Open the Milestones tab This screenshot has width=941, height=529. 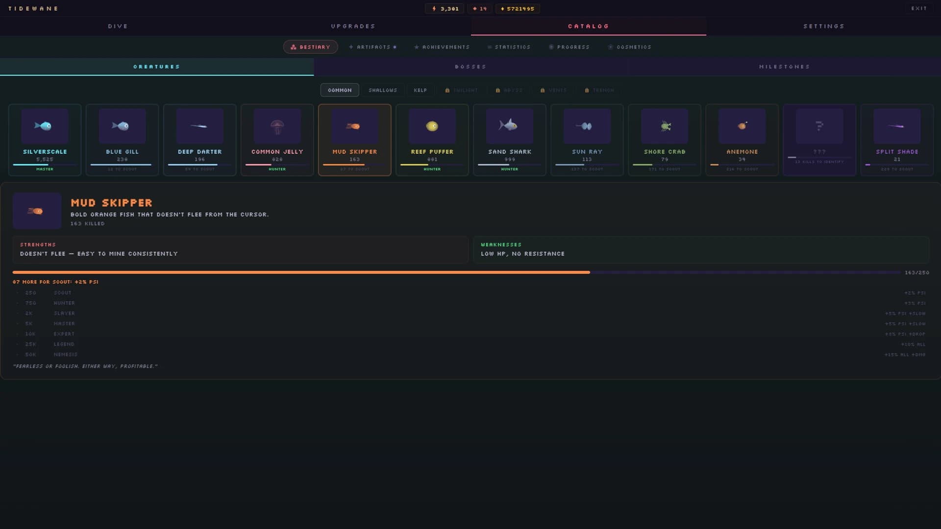click(784, 67)
